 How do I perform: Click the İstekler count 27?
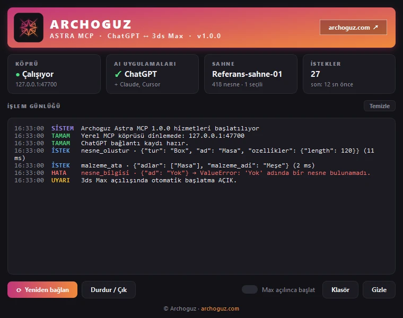click(x=316, y=74)
